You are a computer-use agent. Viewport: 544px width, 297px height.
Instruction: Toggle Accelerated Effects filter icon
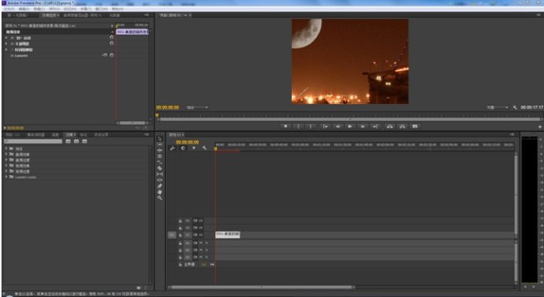(68, 141)
